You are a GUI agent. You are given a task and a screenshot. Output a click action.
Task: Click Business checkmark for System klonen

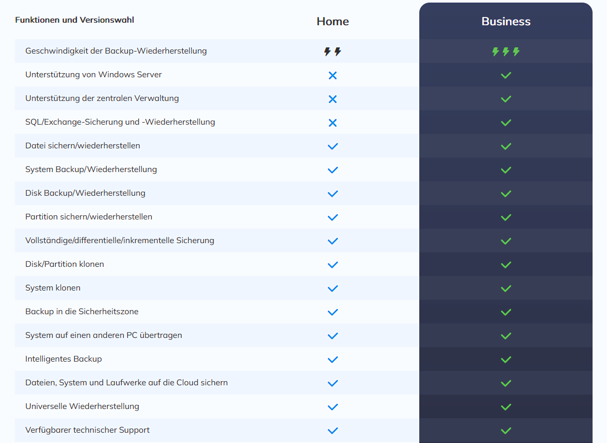pyautogui.click(x=506, y=288)
